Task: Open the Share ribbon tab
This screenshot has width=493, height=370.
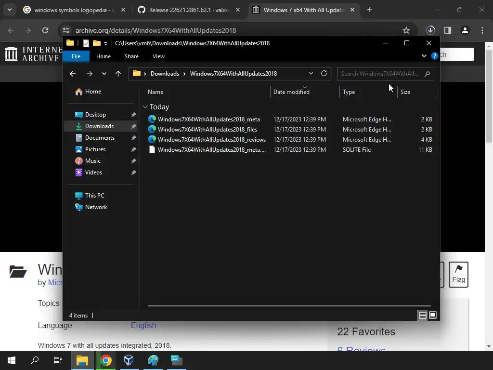Action: pos(131,56)
